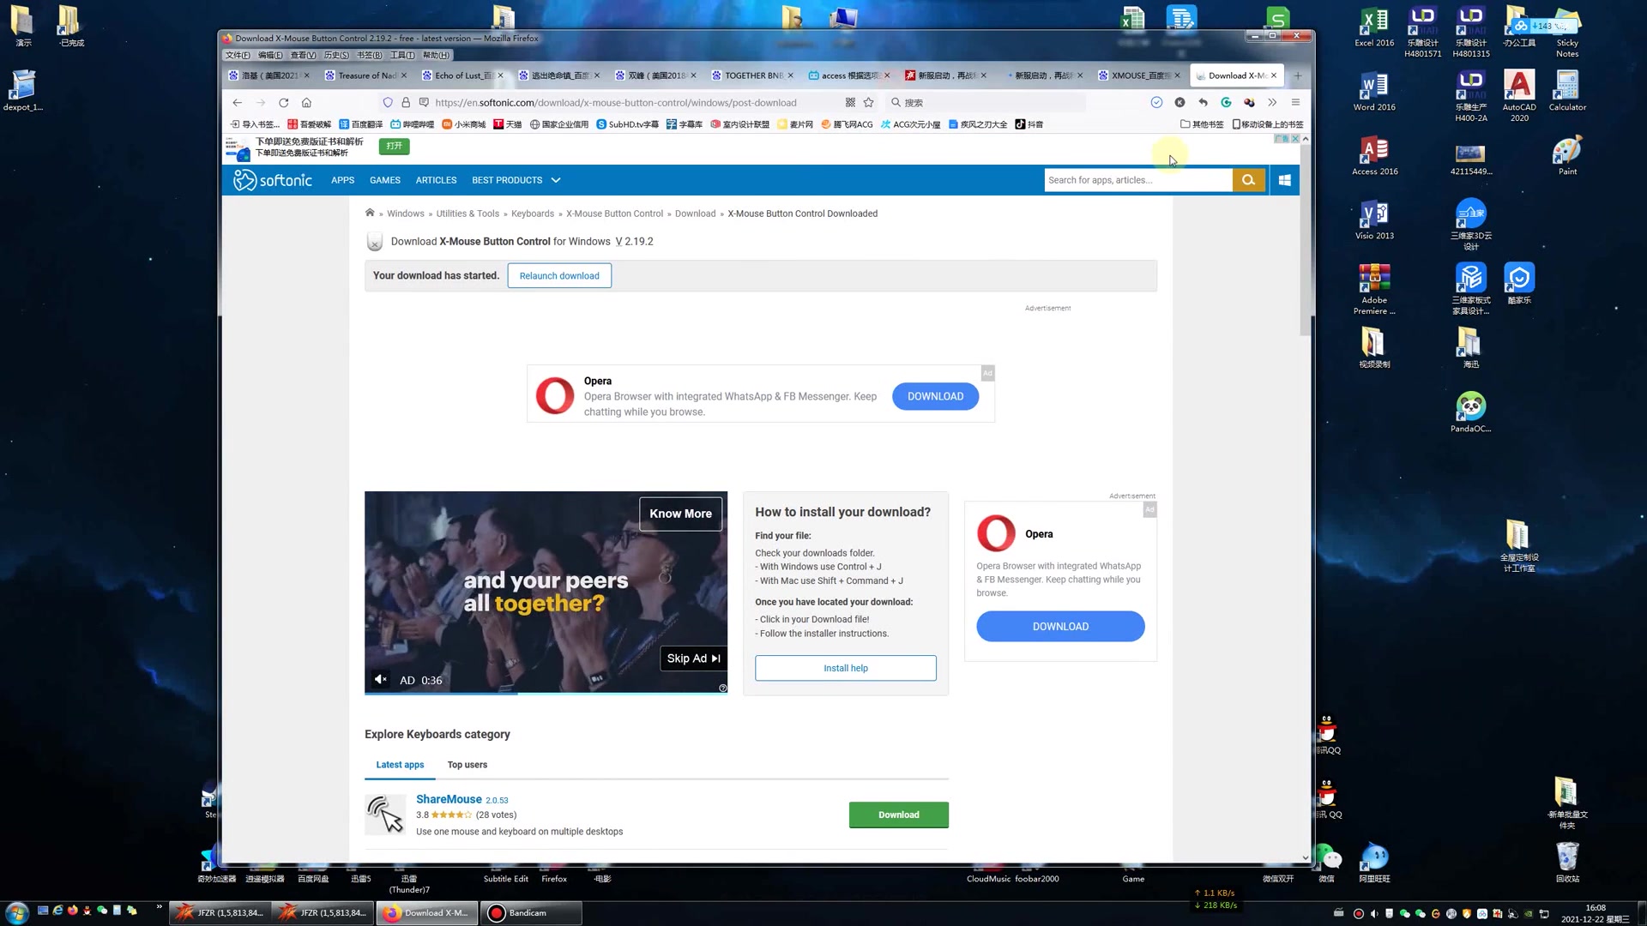This screenshot has height=926, width=1647.
Task: Click the home button in Firefox toolbar
Action: tap(306, 102)
